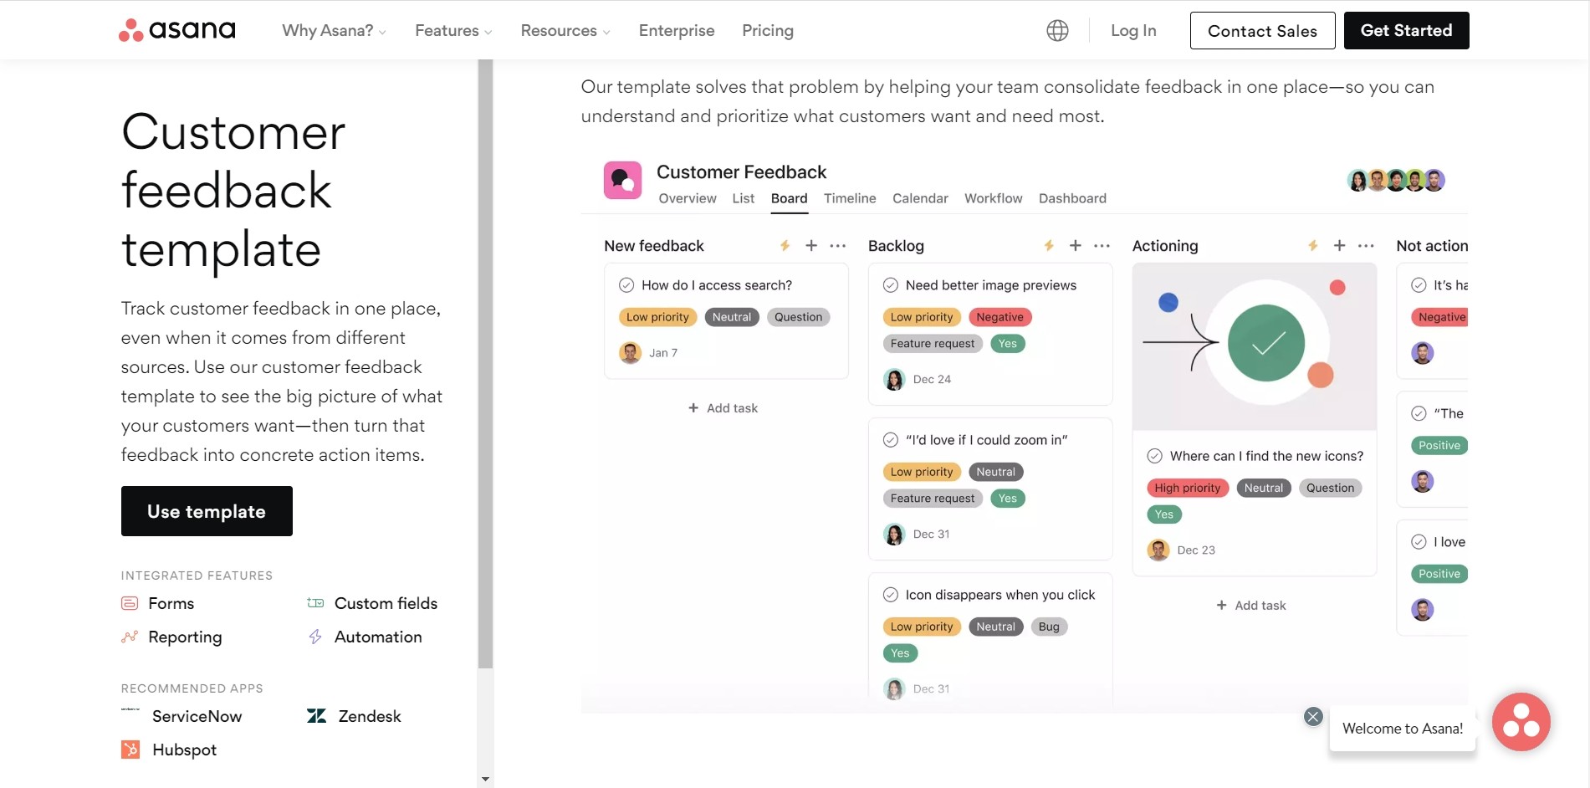Click the Contact Sales button
The image size is (1590, 788).
point(1262,30)
